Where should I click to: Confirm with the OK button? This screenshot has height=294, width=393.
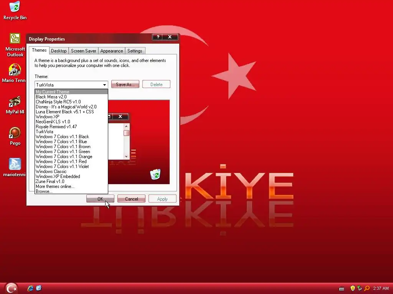pos(100,199)
